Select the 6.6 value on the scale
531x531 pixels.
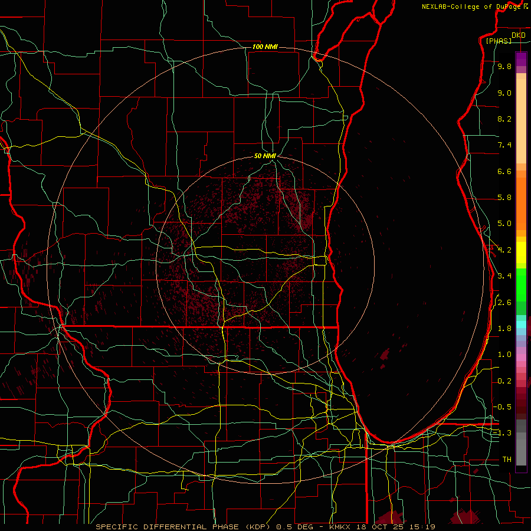pyautogui.click(x=504, y=171)
